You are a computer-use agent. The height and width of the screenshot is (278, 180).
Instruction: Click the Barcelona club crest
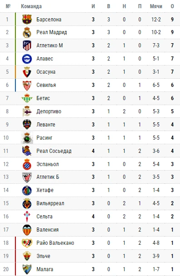[27, 19]
